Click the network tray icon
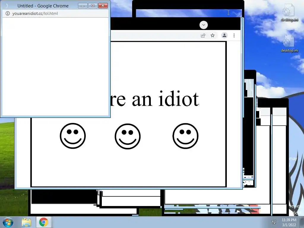The image size is (304, 228). 274,222
